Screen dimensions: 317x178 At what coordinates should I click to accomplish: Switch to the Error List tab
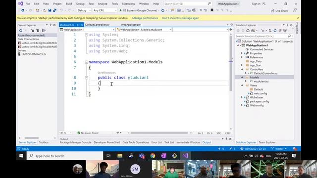pos(157,142)
